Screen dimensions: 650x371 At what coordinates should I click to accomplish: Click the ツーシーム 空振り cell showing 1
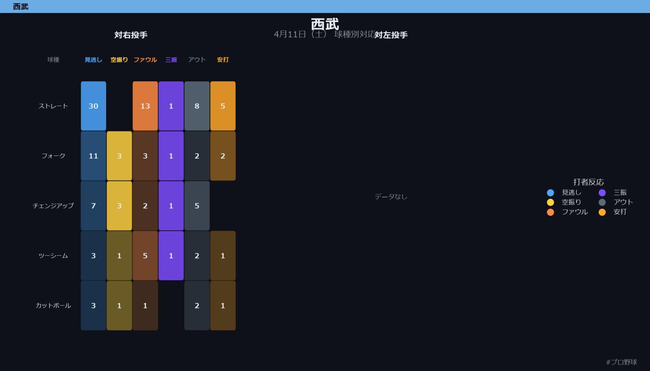coord(119,256)
